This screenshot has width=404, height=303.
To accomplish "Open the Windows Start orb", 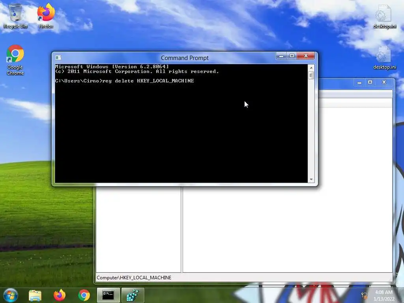I will click(11, 295).
